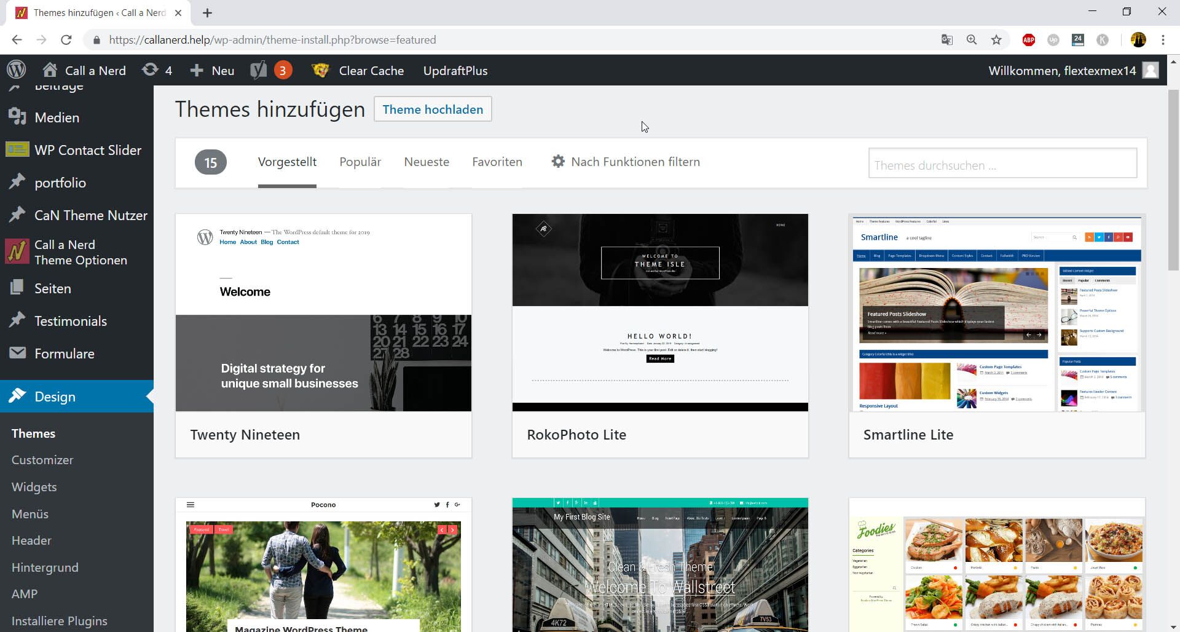
Task: Click the Seiten pages icon
Action: (17, 288)
